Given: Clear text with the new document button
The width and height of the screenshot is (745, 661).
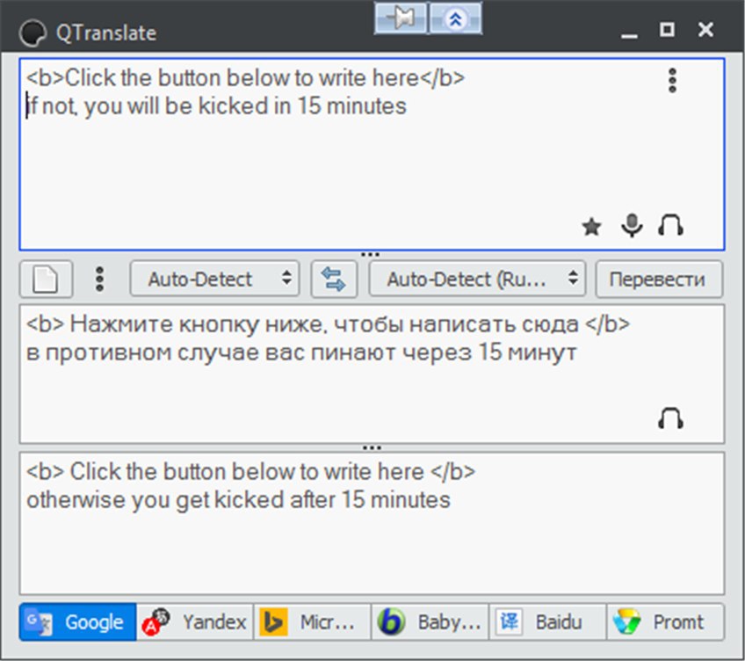Looking at the screenshot, I should (46, 280).
